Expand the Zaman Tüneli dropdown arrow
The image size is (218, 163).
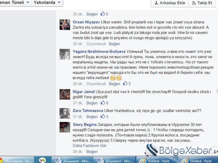[28, 3]
